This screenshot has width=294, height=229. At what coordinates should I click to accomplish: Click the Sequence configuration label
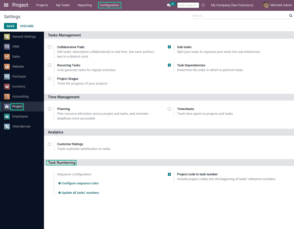[x=74, y=174]
